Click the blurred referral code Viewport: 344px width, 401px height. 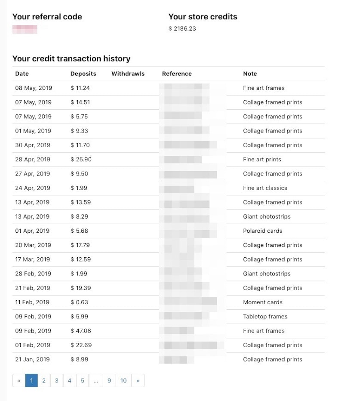coord(25,29)
